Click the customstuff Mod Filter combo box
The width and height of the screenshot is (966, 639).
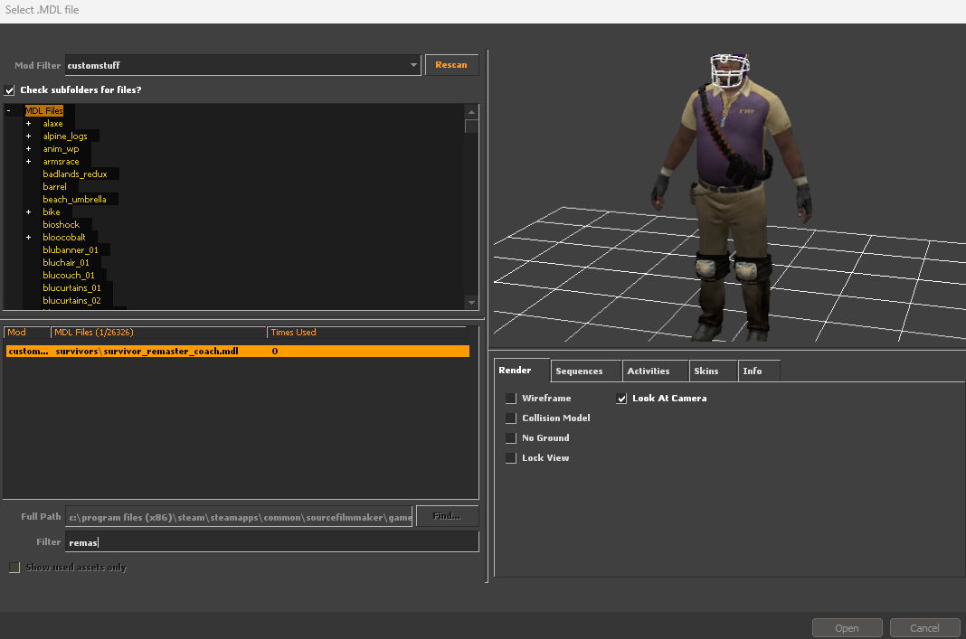(242, 65)
